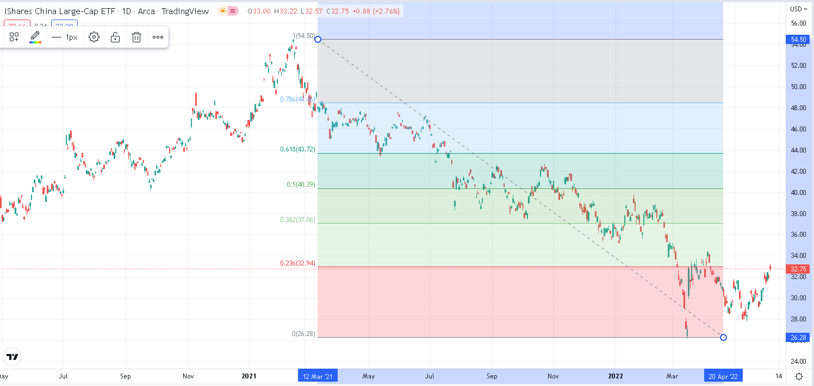
Task: Click the 12 Mar '21 date marker
Action: coord(318,376)
